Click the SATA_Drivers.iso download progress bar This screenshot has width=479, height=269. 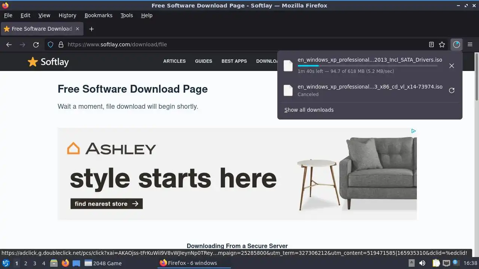[367, 66]
